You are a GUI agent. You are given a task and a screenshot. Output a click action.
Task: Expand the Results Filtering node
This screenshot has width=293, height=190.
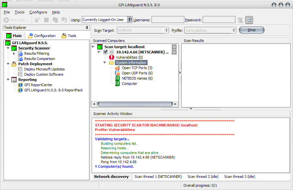coord(14,53)
